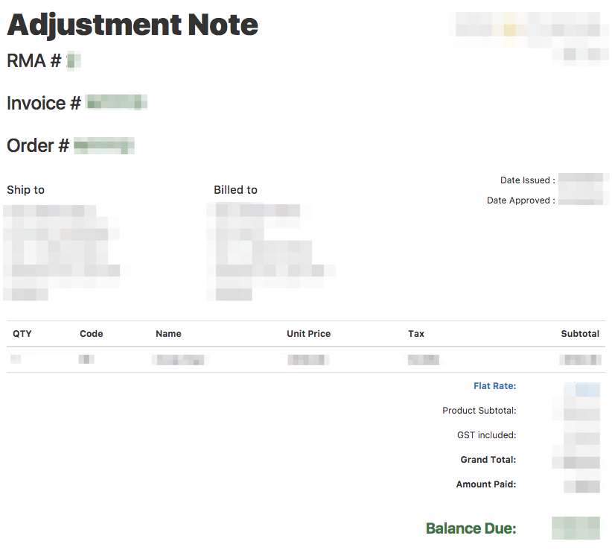Open the blue Flat Rate link

click(x=495, y=386)
